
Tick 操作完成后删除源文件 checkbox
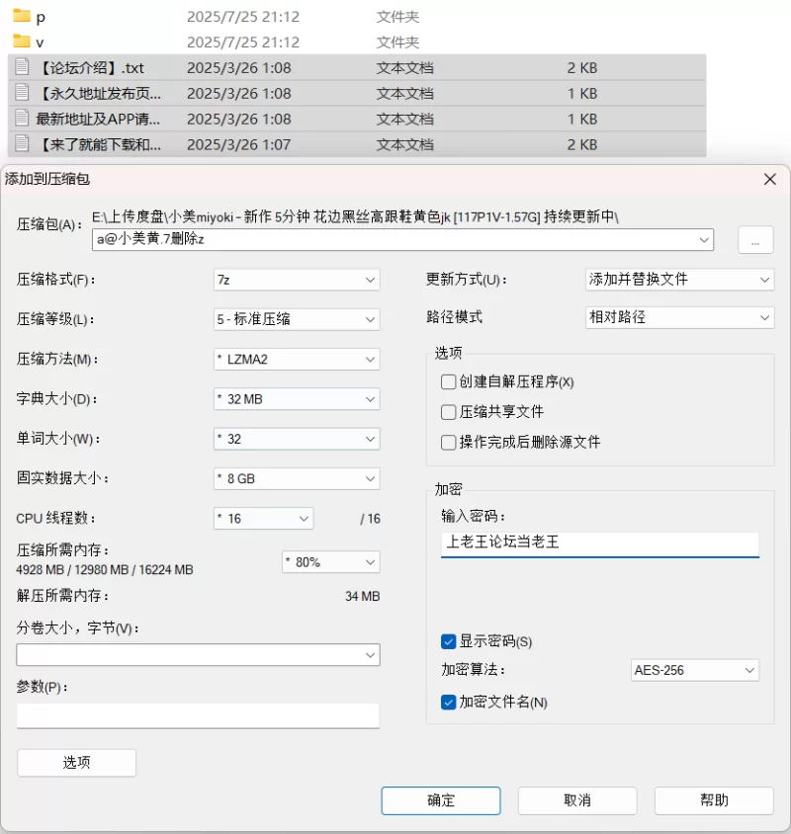[x=448, y=442]
